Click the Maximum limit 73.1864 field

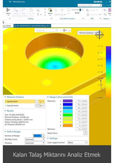click(x=82, y=101)
